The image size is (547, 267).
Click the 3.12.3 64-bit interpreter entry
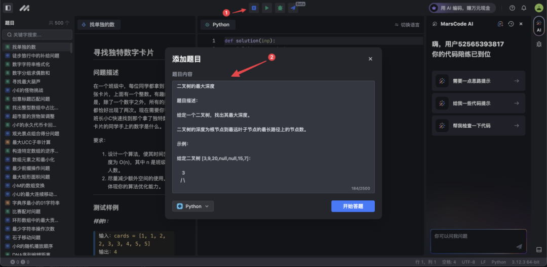(525, 262)
